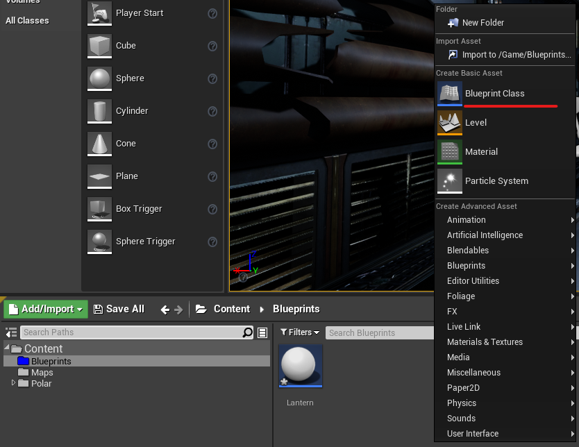Click the Level asset icon
This screenshot has height=447, width=579.
(x=450, y=123)
